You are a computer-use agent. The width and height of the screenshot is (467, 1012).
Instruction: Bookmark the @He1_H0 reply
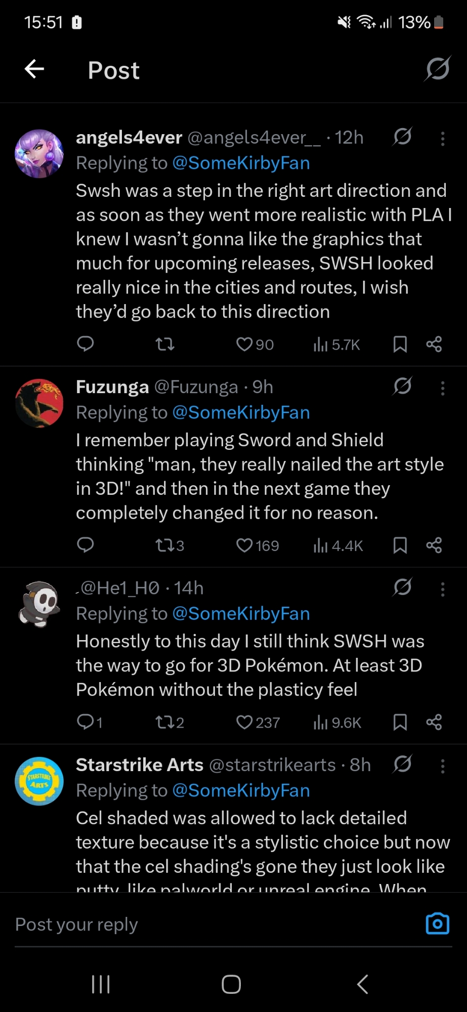[x=400, y=722]
